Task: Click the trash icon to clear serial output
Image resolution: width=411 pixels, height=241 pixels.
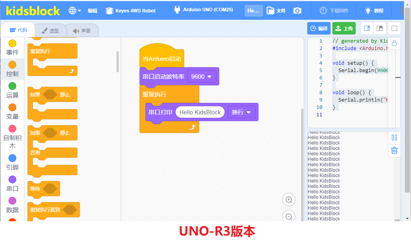Action: (x=394, y=150)
